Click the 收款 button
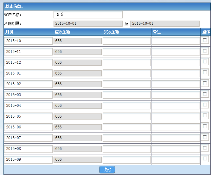This screenshot has width=211, height=175. [x=107, y=170]
